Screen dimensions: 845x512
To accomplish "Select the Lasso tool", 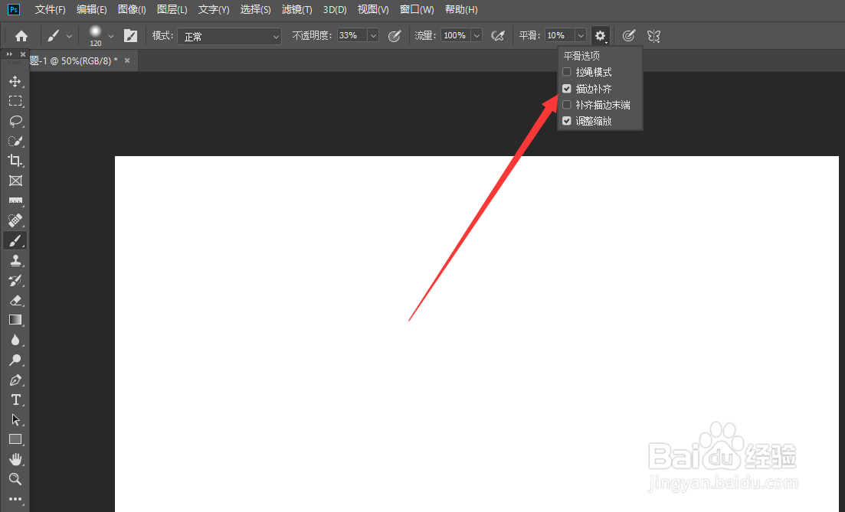I will pos(15,121).
